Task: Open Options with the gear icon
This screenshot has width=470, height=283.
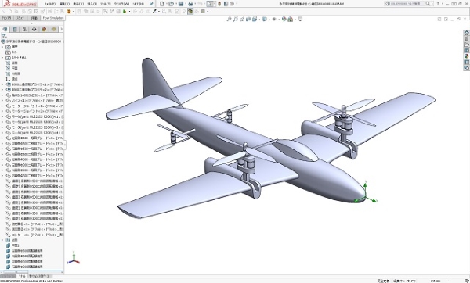Action: [232, 4]
